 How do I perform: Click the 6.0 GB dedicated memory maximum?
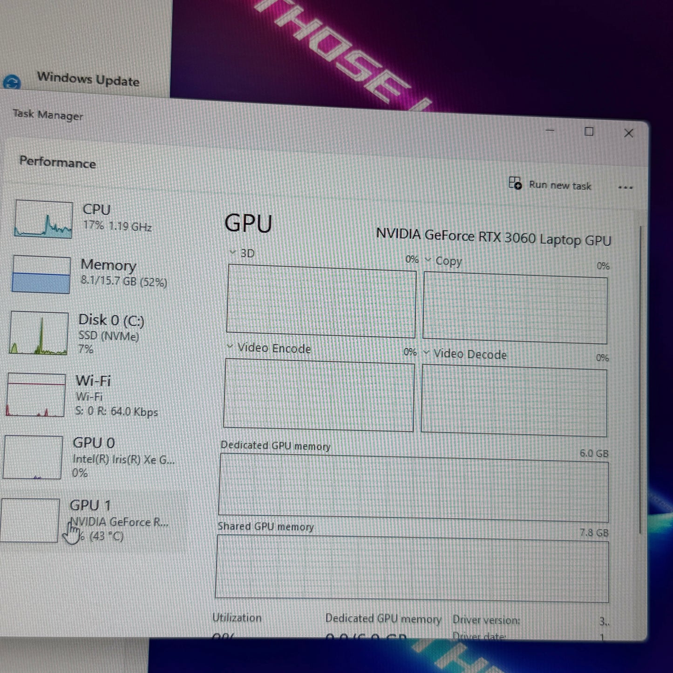[594, 453]
